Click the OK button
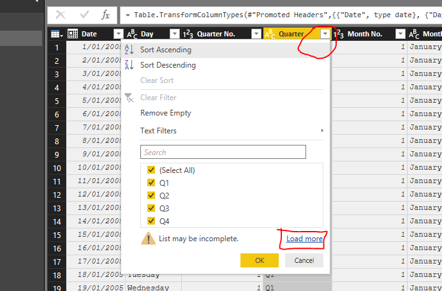The image size is (442, 291). click(260, 260)
